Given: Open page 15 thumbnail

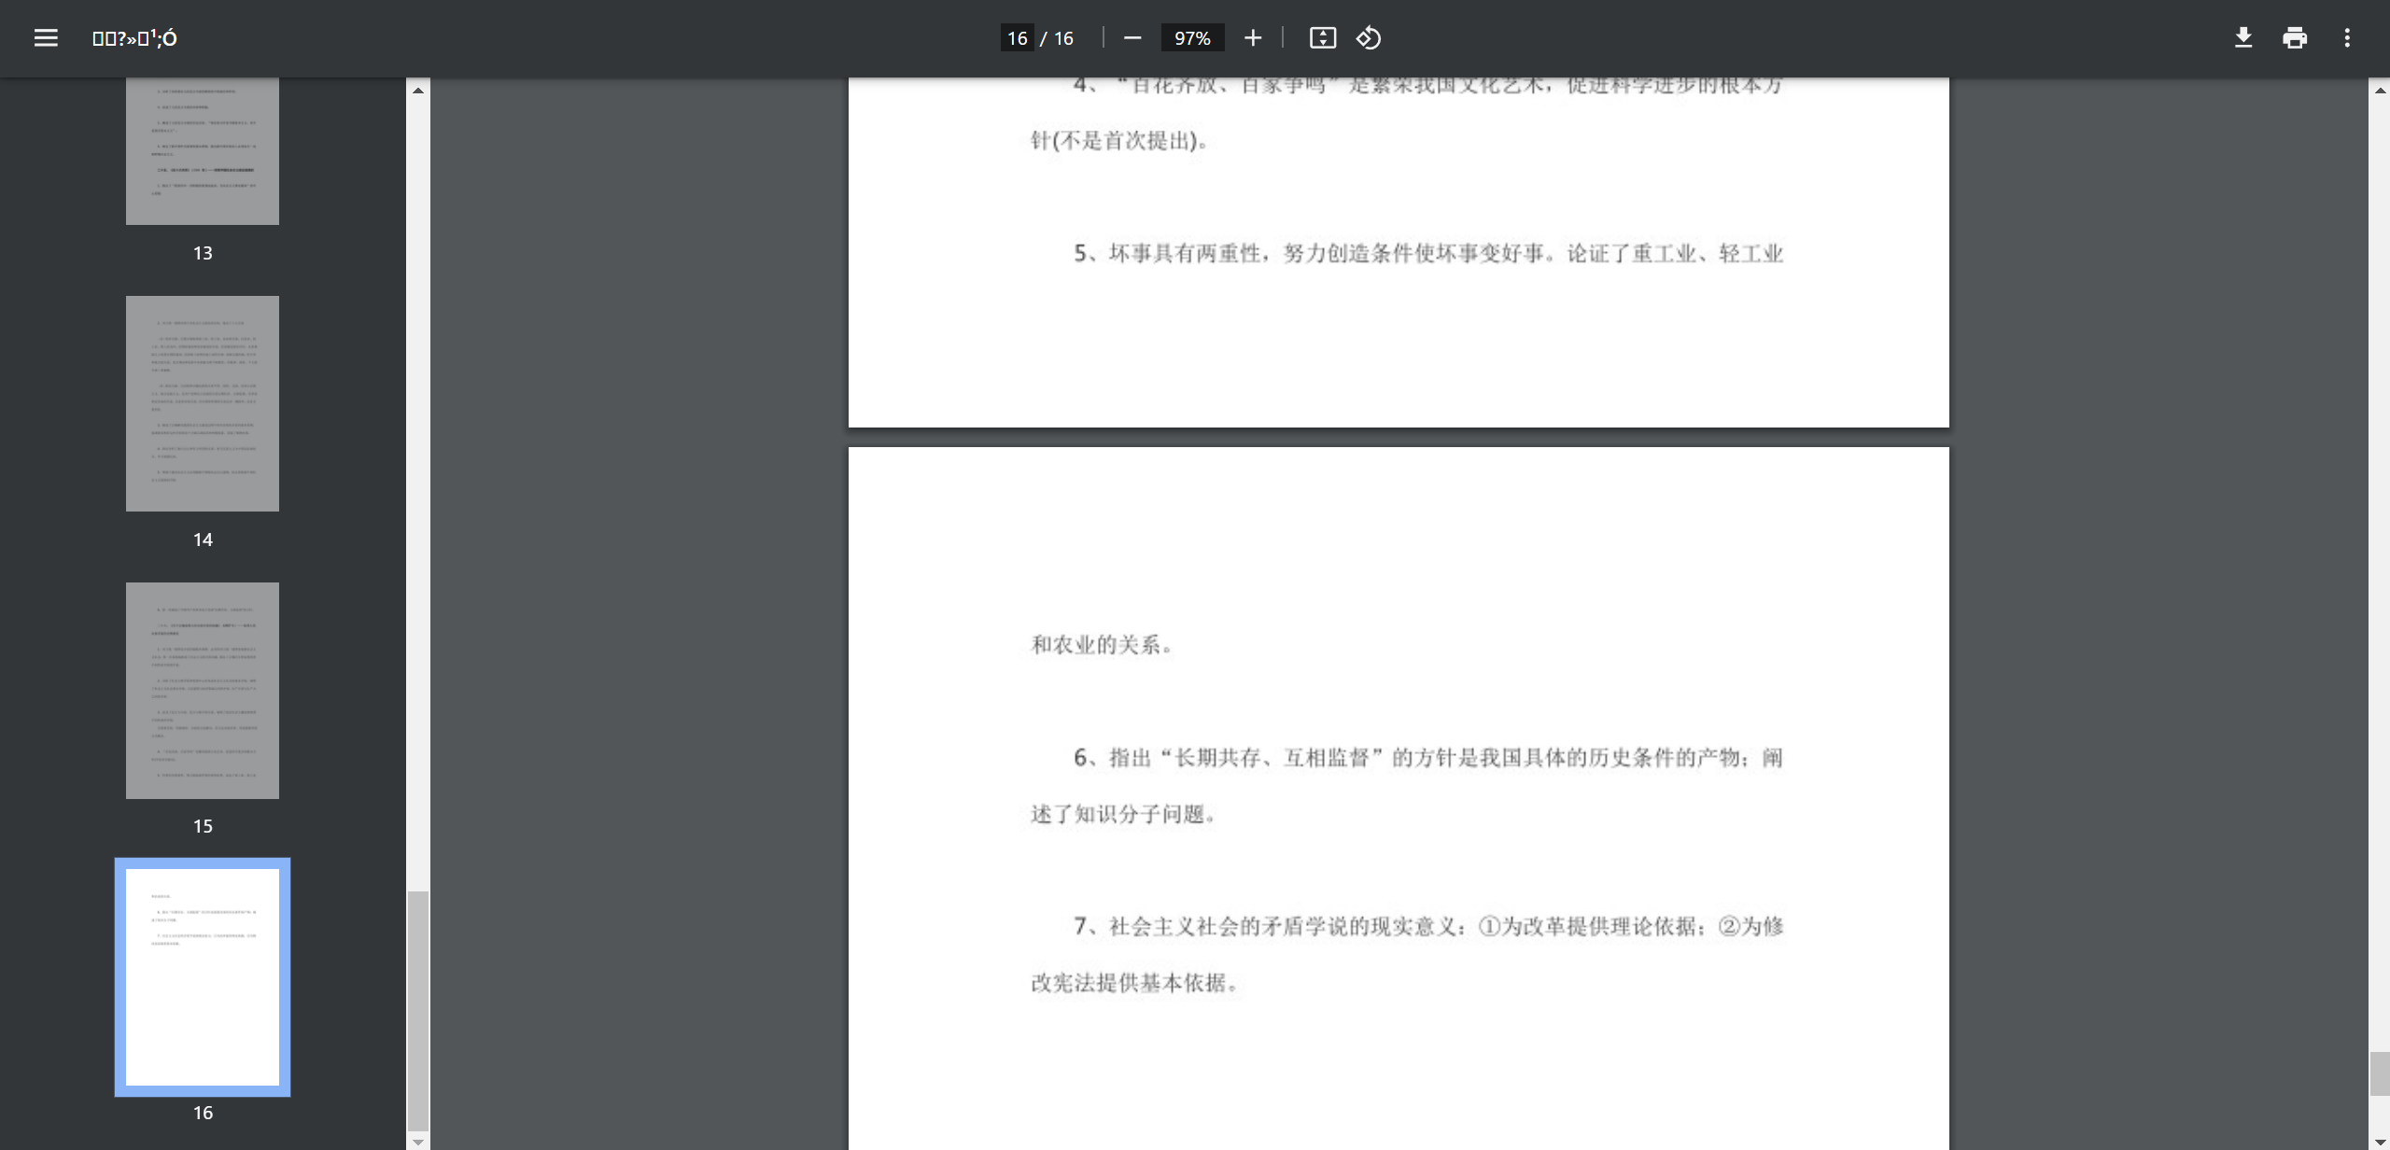Looking at the screenshot, I should (203, 690).
